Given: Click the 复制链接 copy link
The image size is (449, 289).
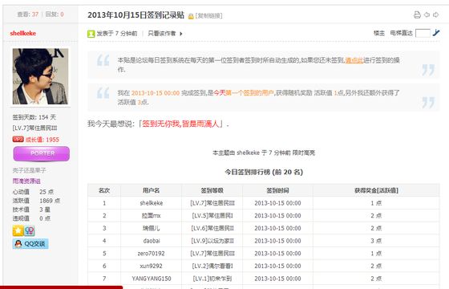Looking at the screenshot, I should 209,16.
